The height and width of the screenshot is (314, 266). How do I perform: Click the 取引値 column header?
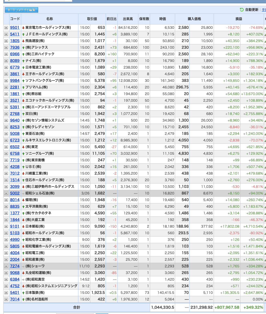pyautogui.click(x=92, y=19)
